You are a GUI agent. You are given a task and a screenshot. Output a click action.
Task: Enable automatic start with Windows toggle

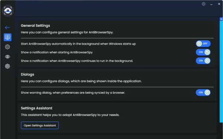pos(203,44)
